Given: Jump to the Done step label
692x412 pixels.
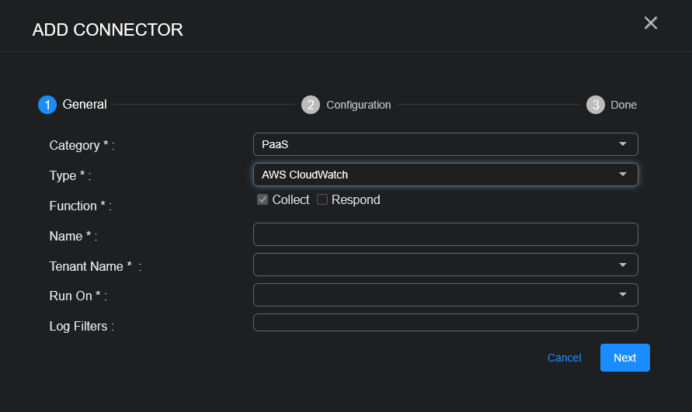Looking at the screenshot, I should 624,105.
